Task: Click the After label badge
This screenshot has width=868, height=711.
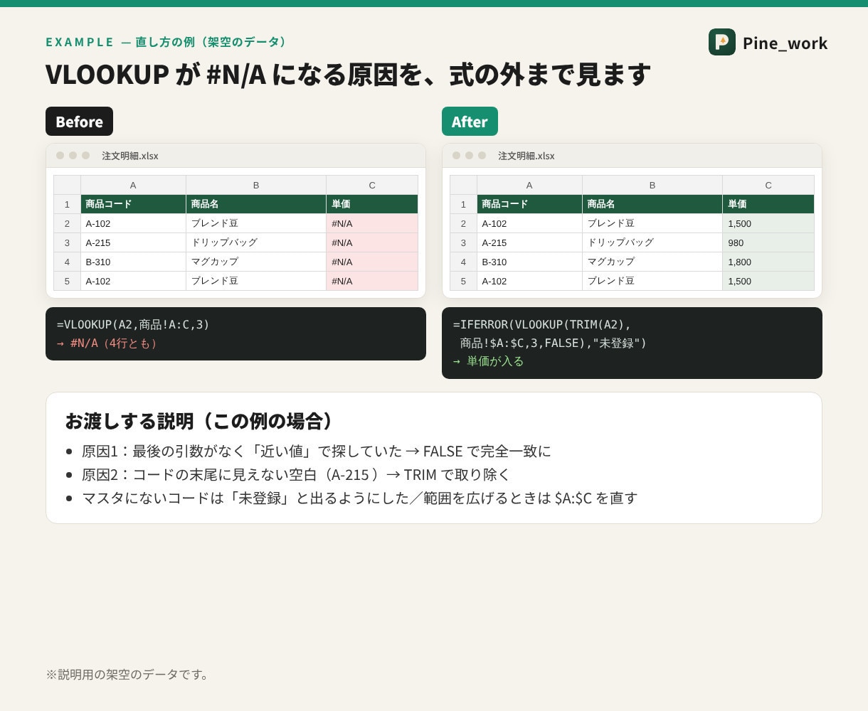Action: coord(470,122)
